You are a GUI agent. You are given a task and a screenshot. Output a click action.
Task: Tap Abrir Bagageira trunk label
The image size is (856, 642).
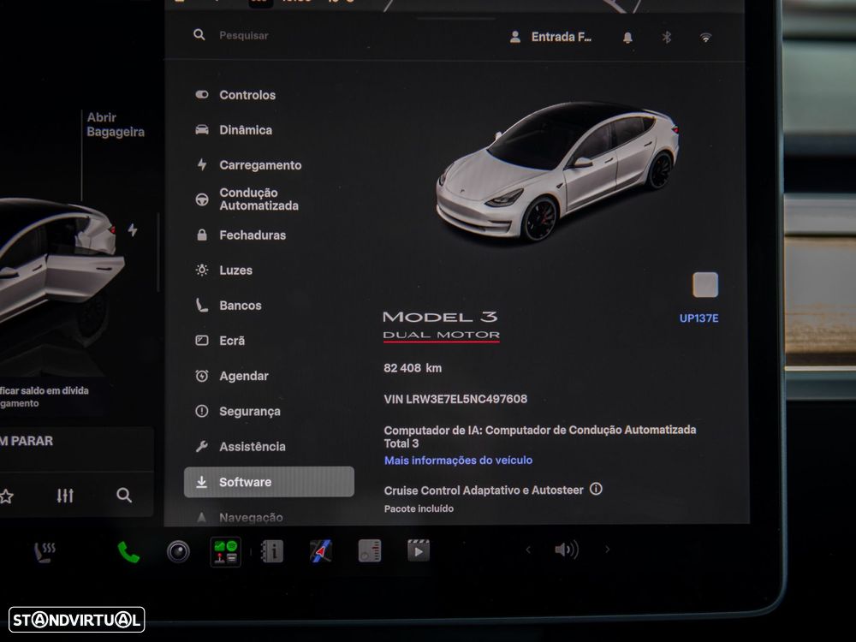coord(116,124)
